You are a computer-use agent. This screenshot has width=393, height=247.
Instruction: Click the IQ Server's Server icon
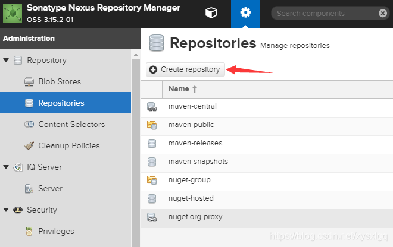[x=29, y=188]
